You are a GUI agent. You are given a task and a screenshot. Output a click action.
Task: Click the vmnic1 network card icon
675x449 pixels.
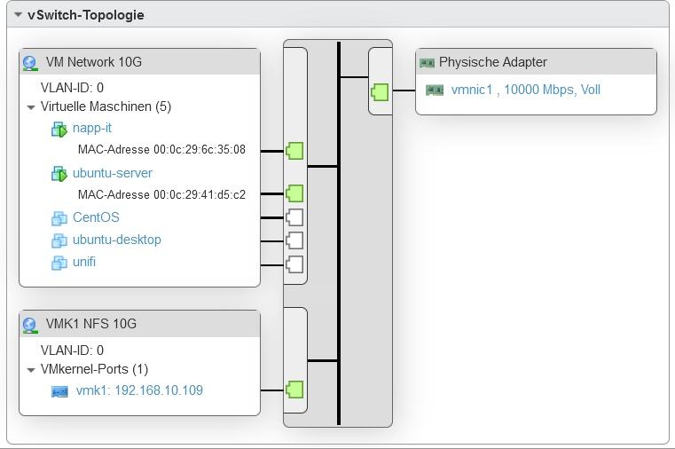[435, 91]
